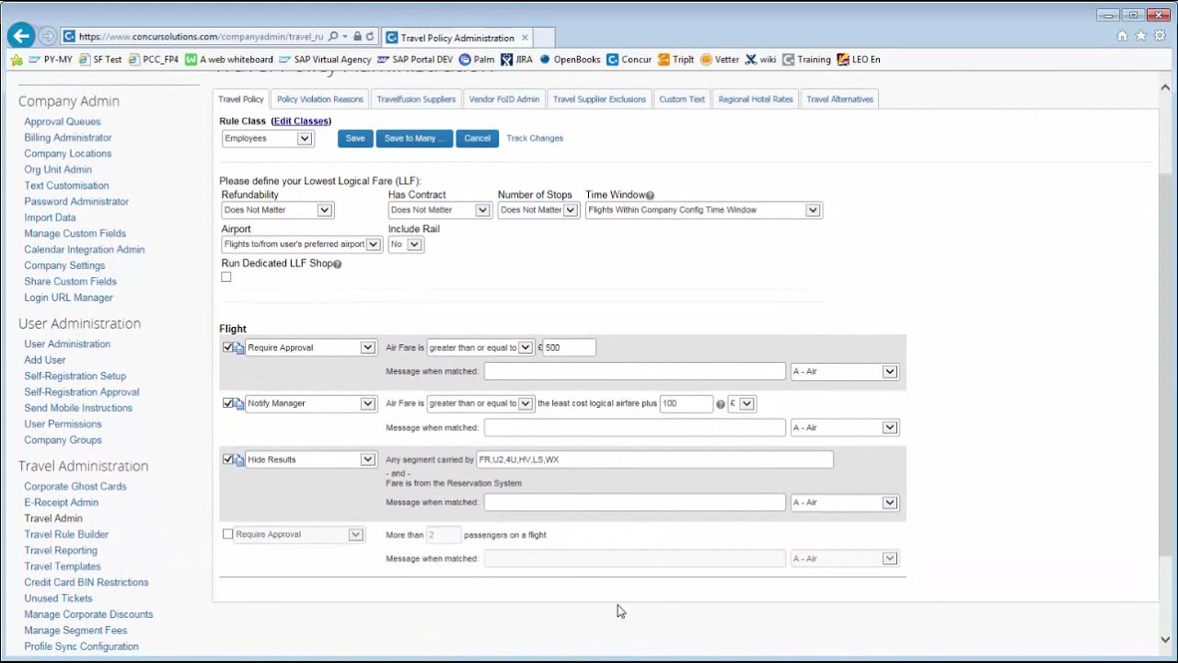
Task: Open Hide Results action dropdown
Action: point(310,459)
